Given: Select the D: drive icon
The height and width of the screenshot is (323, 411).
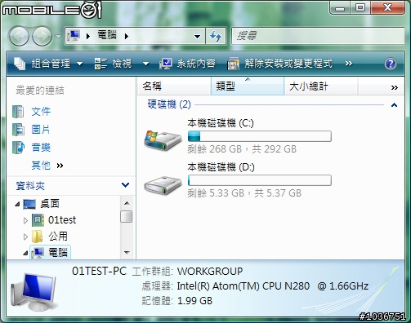Looking at the screenshot, I should (x=163, y=185).
